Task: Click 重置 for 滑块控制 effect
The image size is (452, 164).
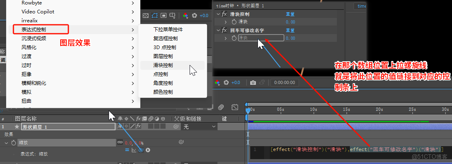Action: tap(290, 14)
